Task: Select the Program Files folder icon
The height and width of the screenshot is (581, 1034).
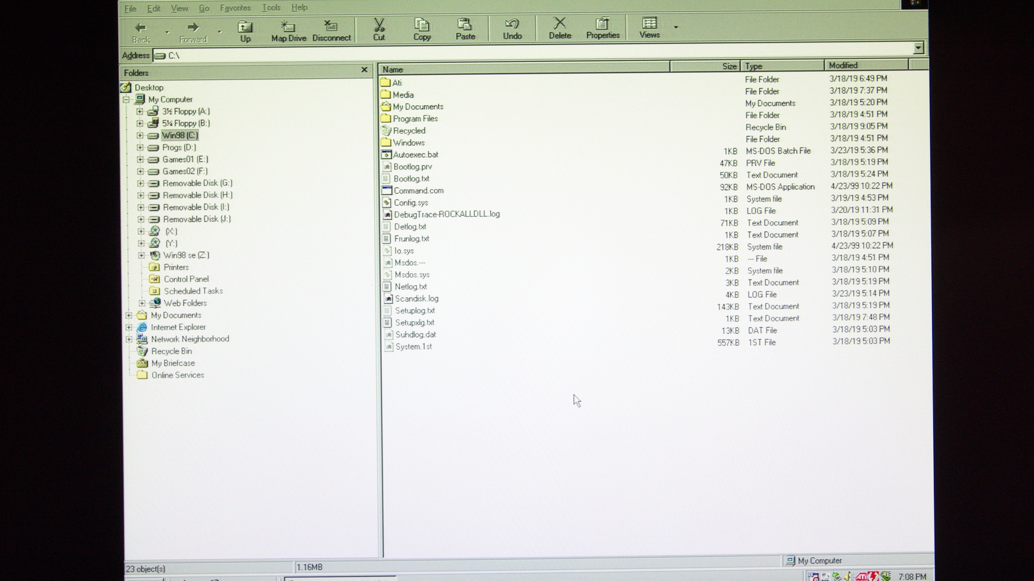Action: click(x=386, y=118)
